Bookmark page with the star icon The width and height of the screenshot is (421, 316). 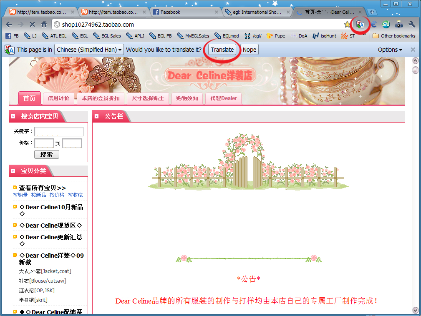(347, 25)
